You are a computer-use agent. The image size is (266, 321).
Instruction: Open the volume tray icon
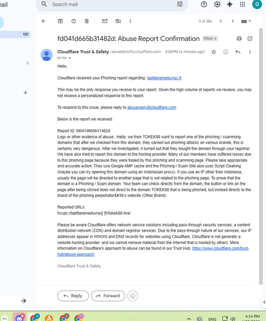233,318
